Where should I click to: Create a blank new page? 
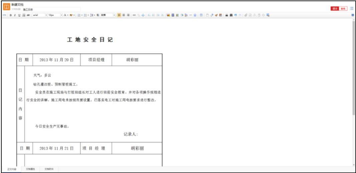pos(207,15)
